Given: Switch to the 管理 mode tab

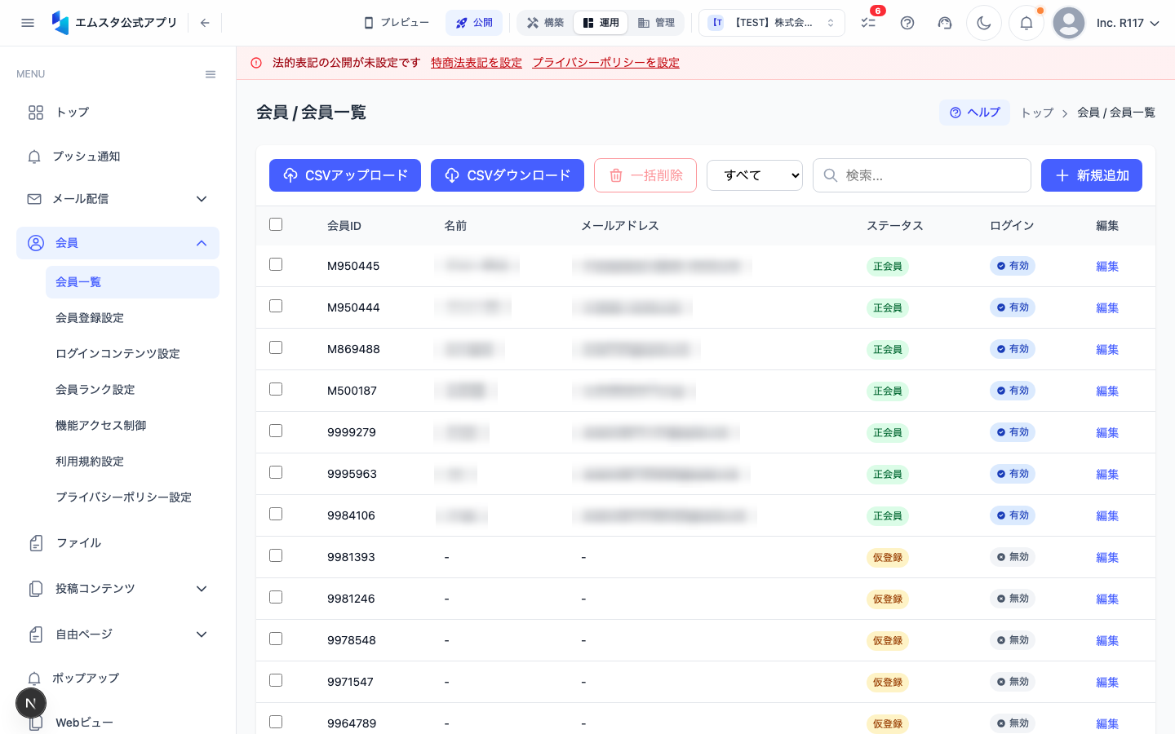Looking at the screenshot, I should click(657, 23).
